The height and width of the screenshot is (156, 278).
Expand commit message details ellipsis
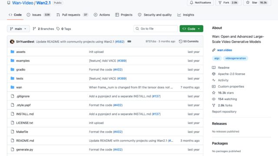pyautogui.click(x=129, y=42)
